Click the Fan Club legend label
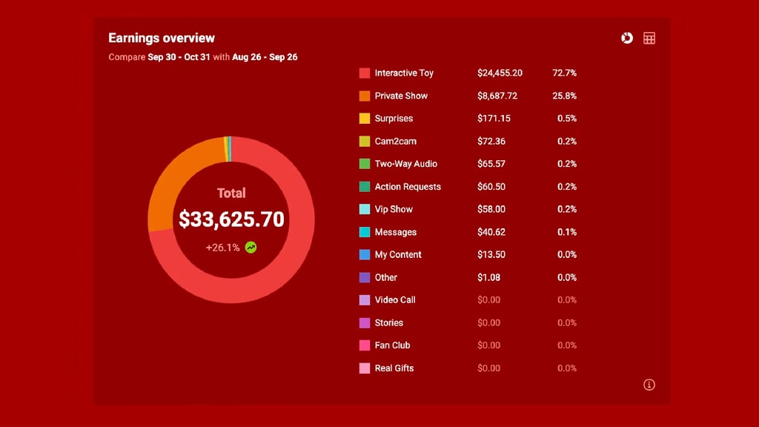This screenshot has width=759, height=427. click(x=392, y=345)
